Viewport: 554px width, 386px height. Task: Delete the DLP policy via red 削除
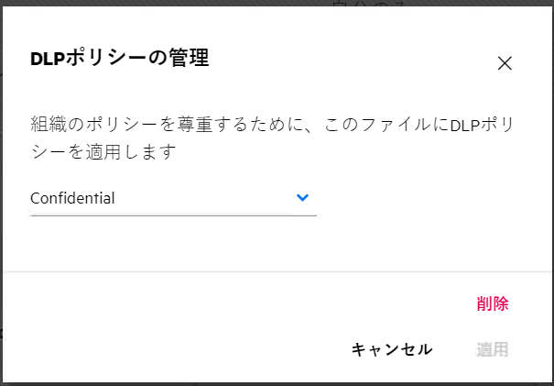pos(493,303)
